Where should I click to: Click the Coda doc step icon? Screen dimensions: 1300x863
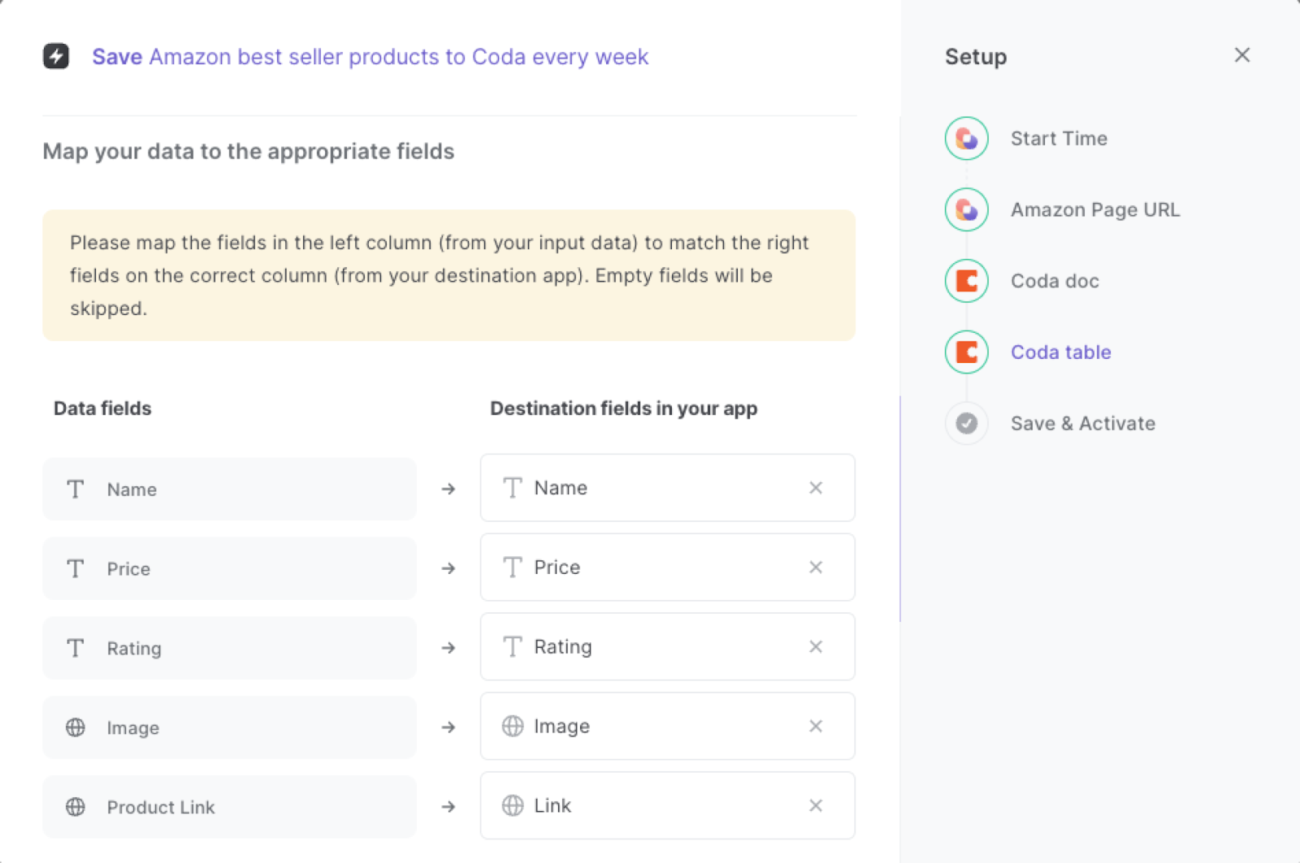tap(967, 281)
